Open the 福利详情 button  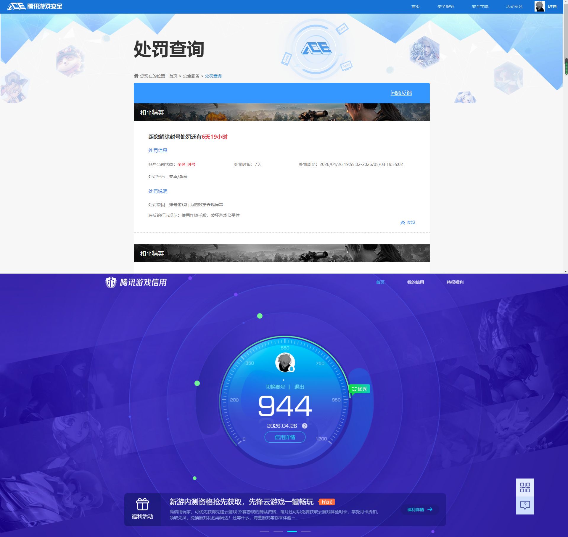[x=420, y=509]
